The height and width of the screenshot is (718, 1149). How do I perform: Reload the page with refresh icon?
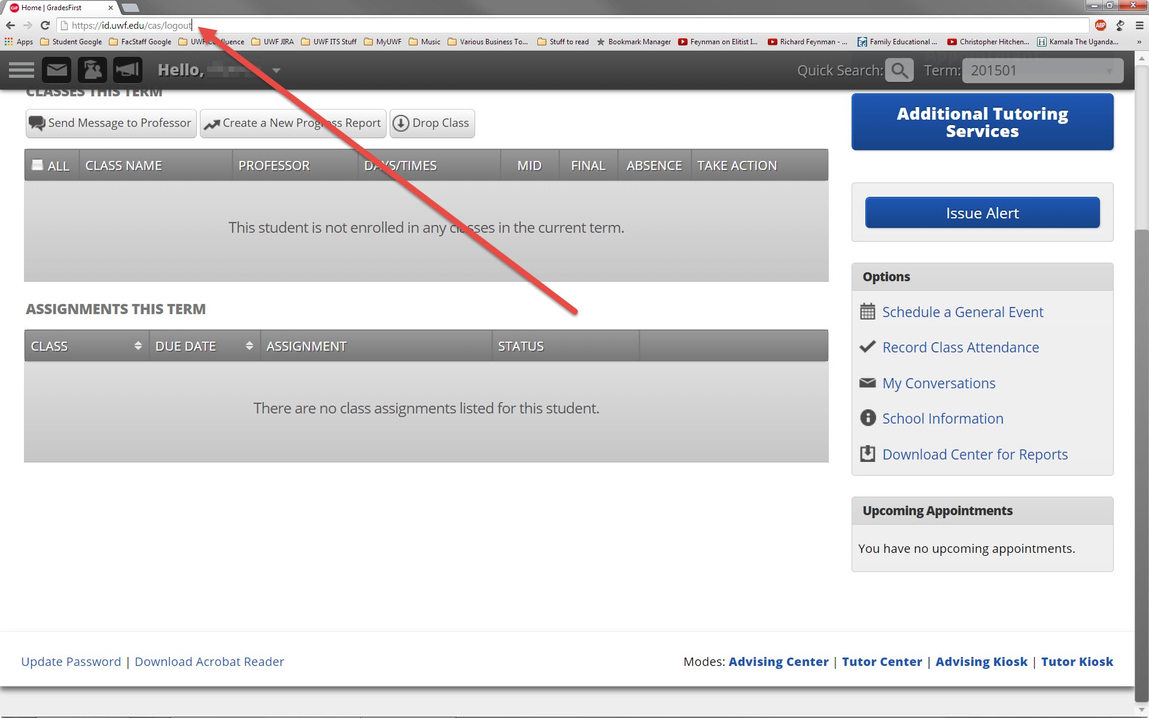(45, 25)
